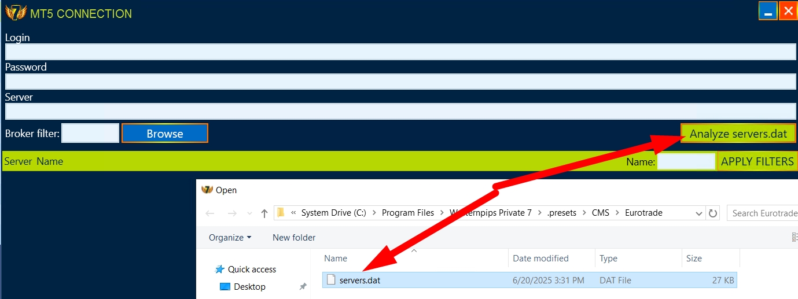Click the Password input field
The width and height of the screenshot is (798, 299).
coord(400,82)
